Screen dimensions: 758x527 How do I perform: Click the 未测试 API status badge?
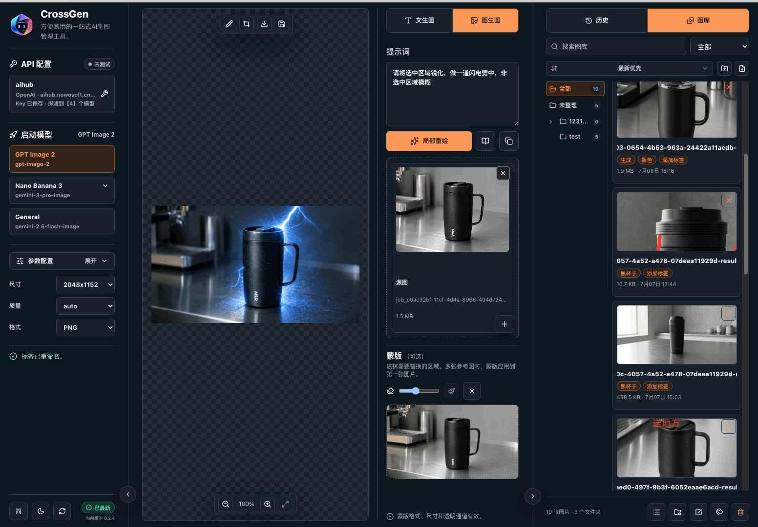[99, 64]
